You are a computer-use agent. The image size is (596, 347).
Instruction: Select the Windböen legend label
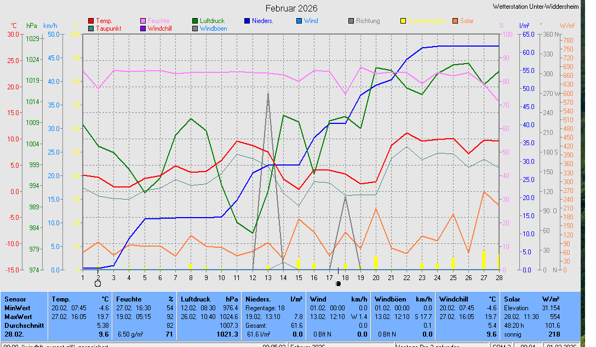[x=213, y=28]
